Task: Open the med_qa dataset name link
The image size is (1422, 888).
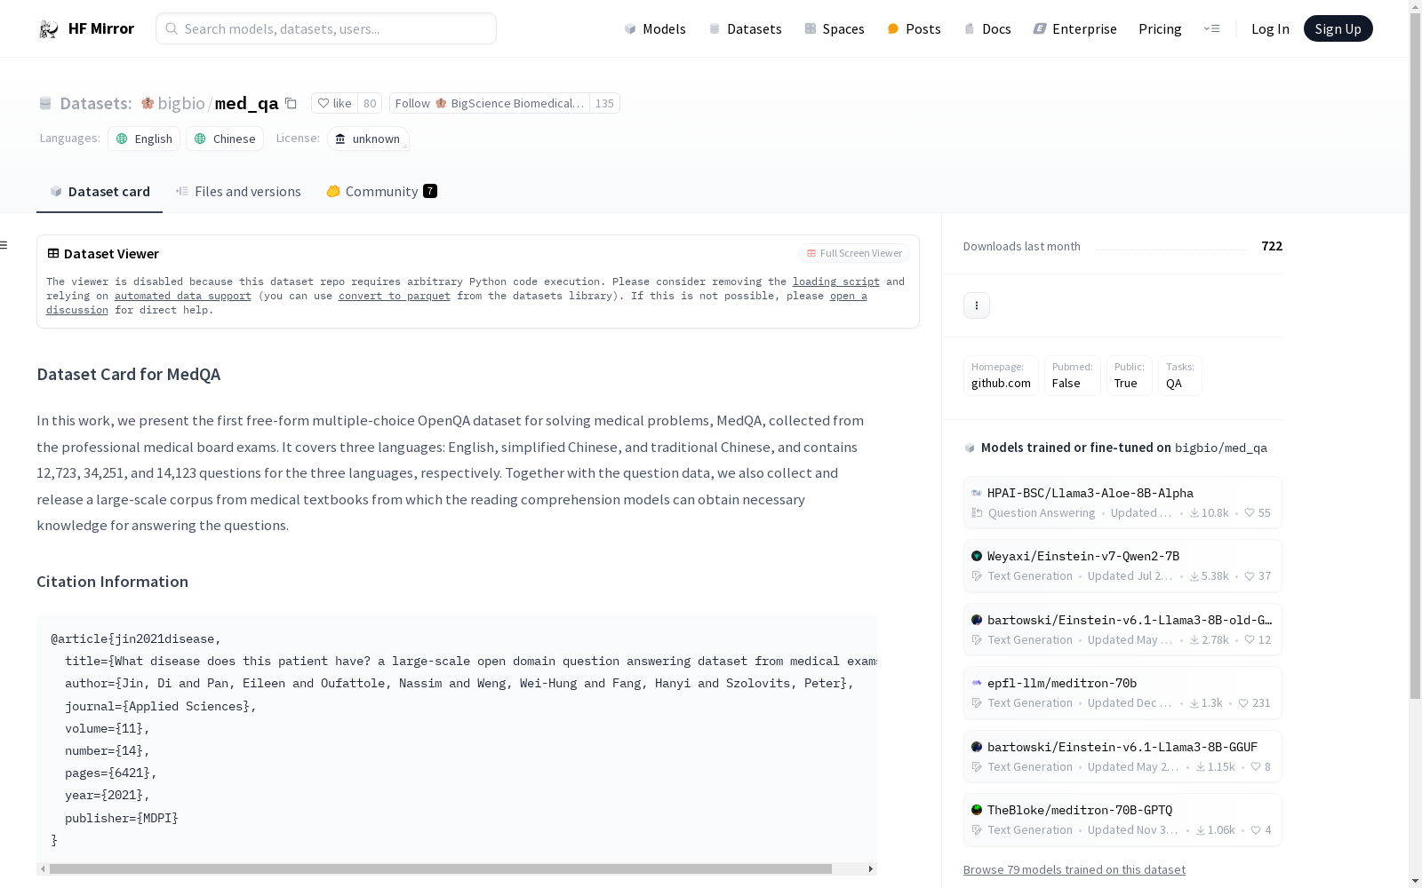Action: [246, 103]
